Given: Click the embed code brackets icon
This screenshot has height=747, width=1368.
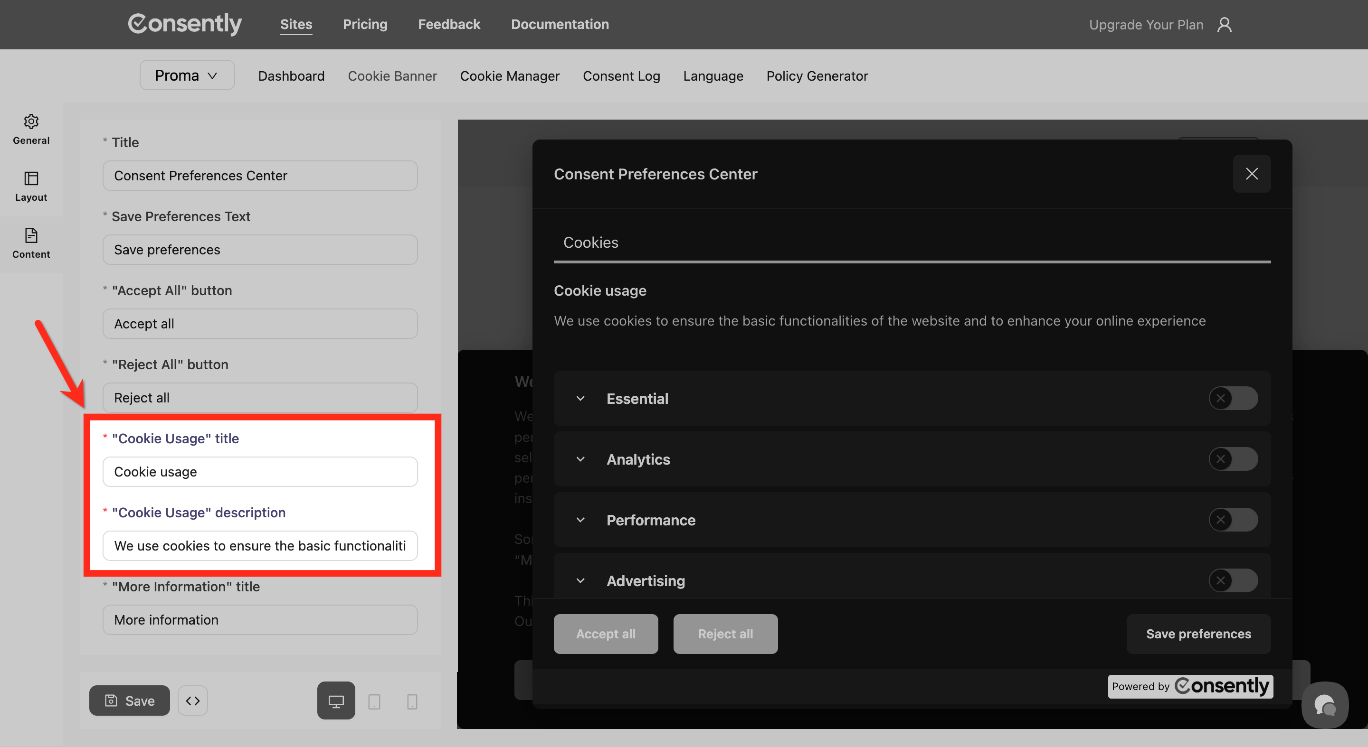Looking at the screenshot, I should click(193, 701).
